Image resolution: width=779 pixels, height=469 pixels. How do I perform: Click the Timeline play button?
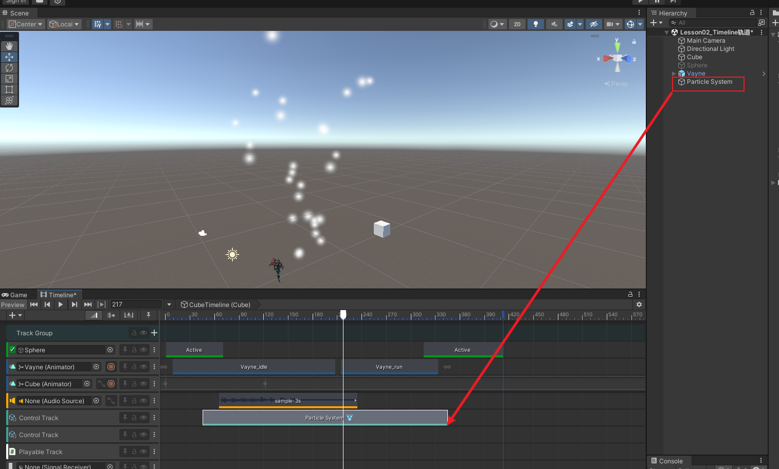61,304
